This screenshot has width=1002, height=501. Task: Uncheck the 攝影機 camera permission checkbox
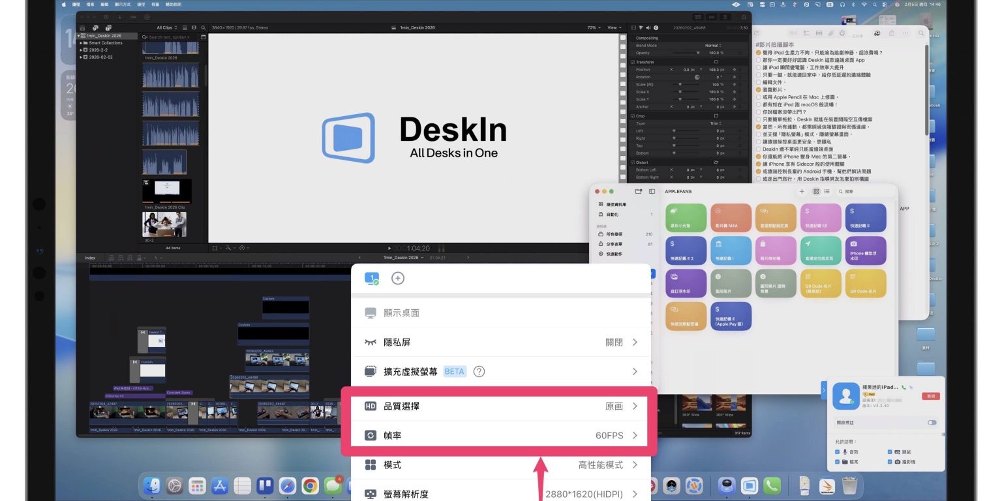coord(890,462)
